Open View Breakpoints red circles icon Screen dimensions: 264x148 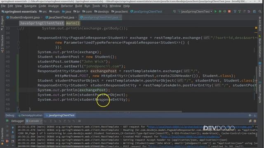7,141
